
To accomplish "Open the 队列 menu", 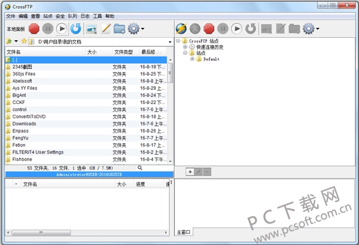I will point(72,16).
